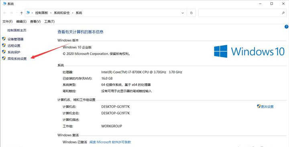The height and width of the screenshot is (147, 289).
Task: Open 高级系统设置 from sidebar
Action: click(x=17, y=59)
